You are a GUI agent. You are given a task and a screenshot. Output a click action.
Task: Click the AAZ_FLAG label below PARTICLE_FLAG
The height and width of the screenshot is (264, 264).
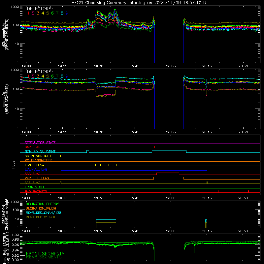point(32,182)
